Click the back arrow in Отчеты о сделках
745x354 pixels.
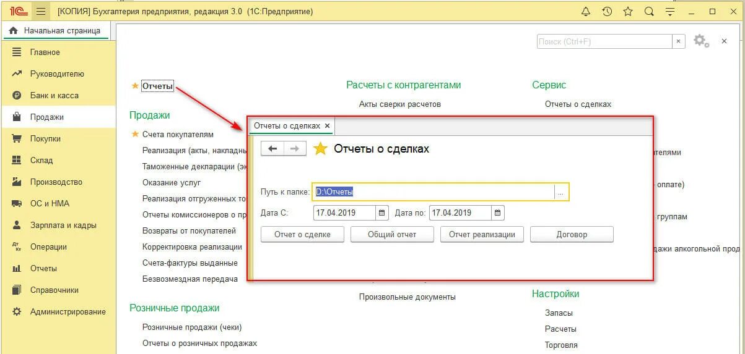(272, 148)
